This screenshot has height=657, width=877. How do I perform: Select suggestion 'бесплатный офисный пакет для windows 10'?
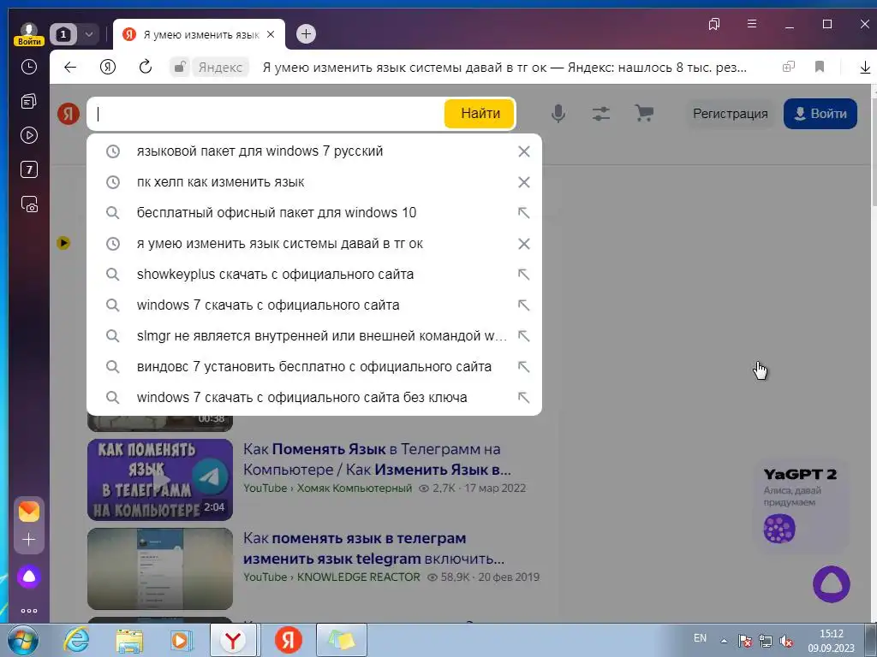click(x=314, y=213)
